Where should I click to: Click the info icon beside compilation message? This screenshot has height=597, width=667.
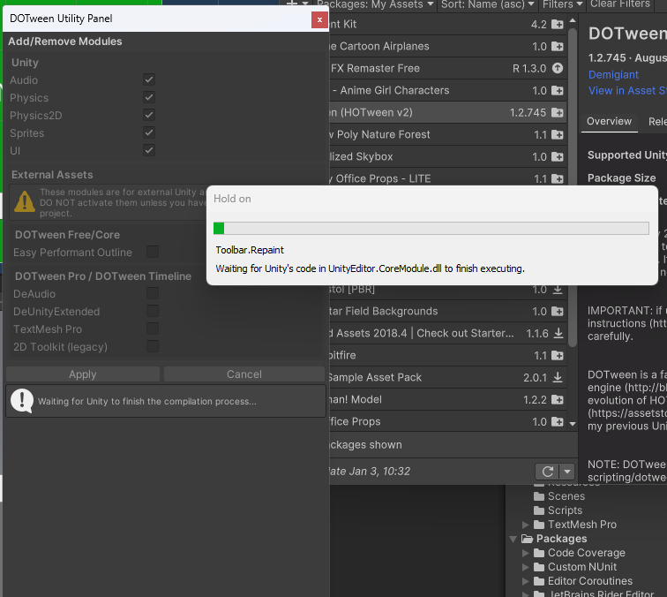click(x=22, y=401)
